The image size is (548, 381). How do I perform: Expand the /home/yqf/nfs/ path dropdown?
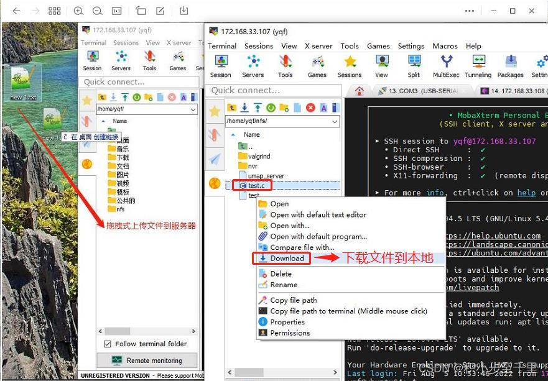tap(335, 122)
